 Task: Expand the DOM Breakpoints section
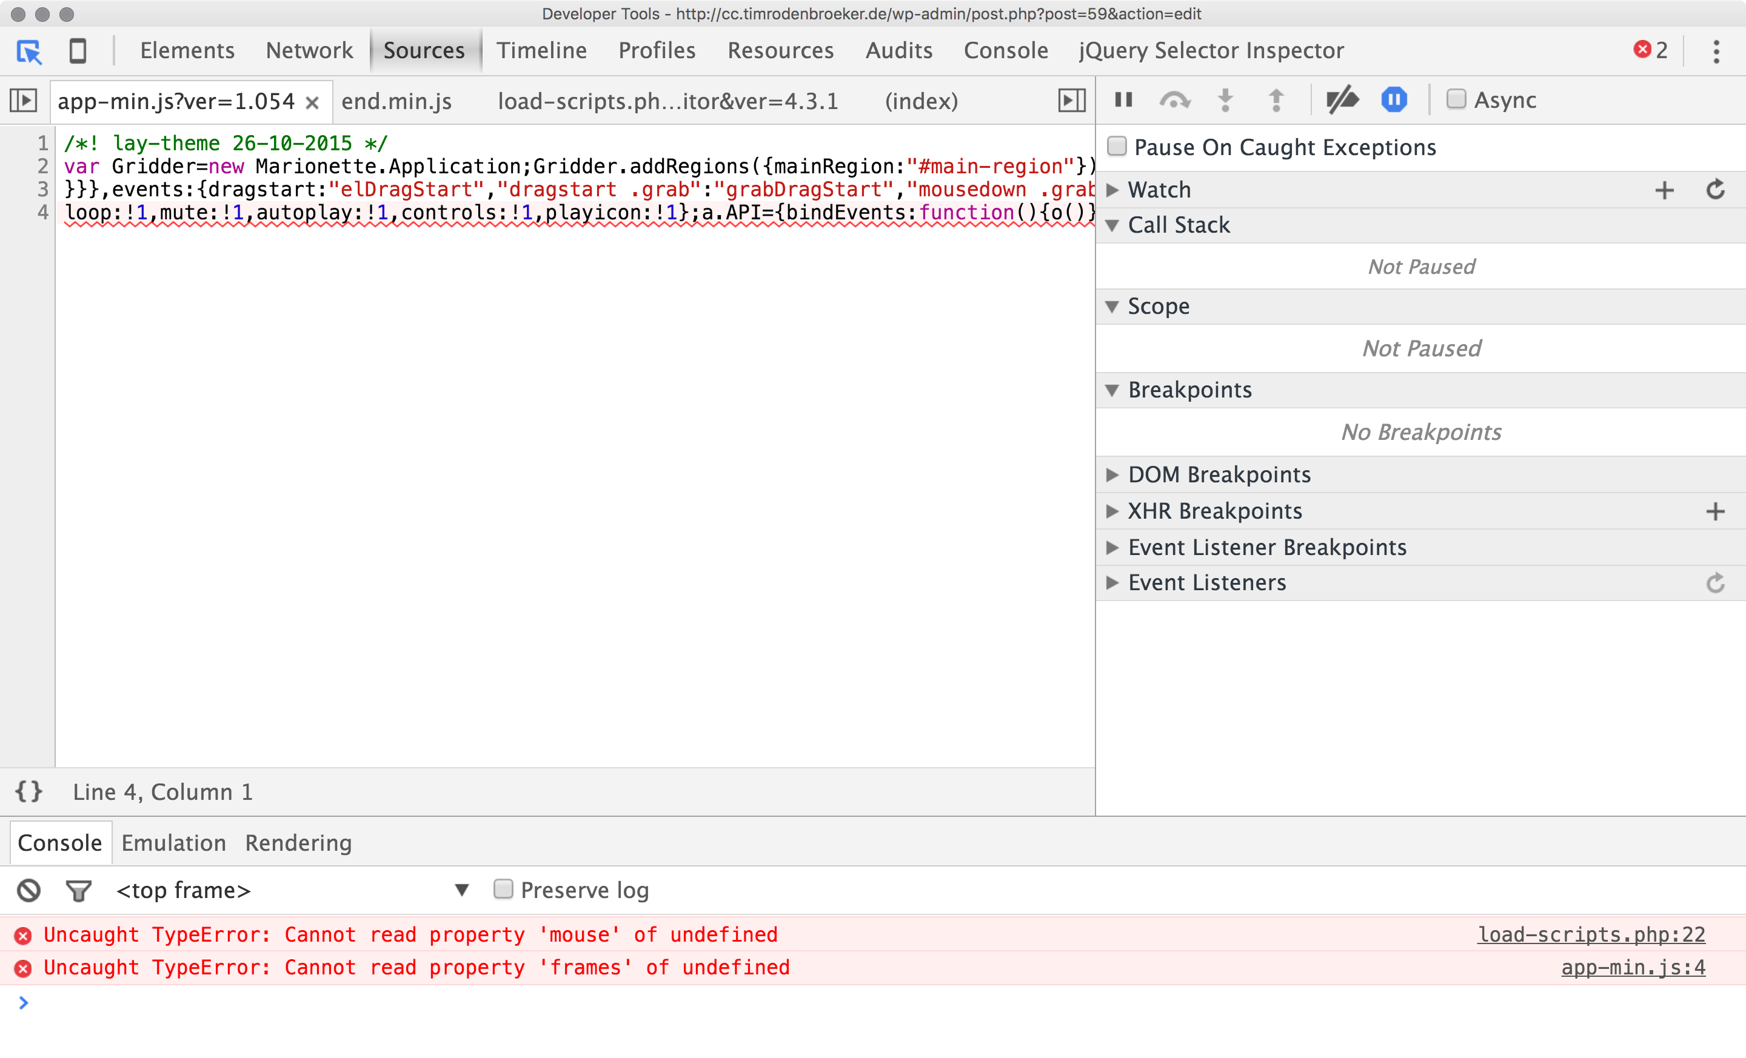pos(1219,474)
